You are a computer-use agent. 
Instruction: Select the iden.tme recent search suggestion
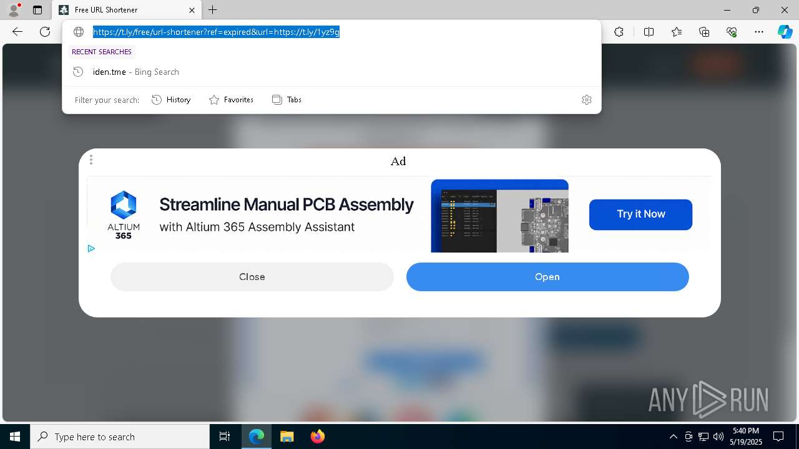tap(331, 72)
